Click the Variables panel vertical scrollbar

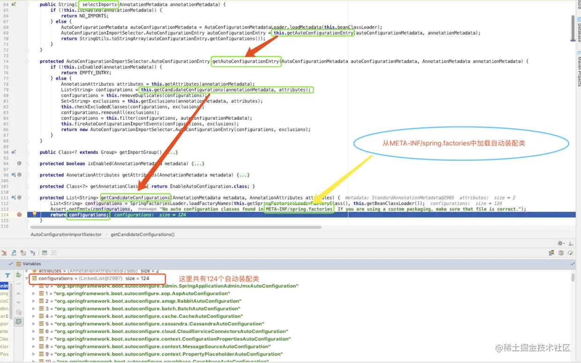[573, 277]
